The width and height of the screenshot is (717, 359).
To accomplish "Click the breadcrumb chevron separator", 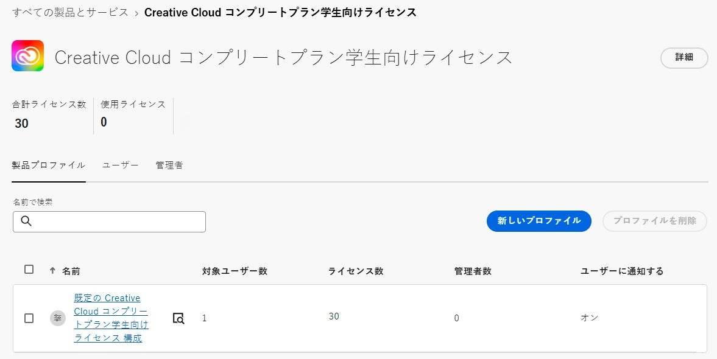I will coord(136,13).
